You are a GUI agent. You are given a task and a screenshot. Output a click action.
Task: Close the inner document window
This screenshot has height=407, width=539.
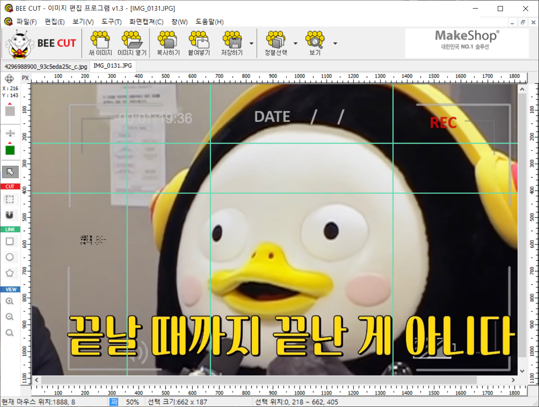(533, 22)
